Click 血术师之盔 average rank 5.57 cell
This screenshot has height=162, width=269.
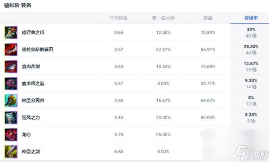tap(119, 83)
